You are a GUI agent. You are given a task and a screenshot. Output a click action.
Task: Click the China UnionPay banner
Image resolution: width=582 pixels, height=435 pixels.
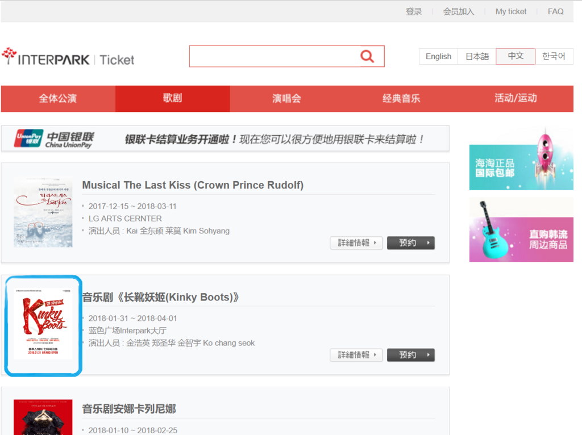(x=225, y=139)
